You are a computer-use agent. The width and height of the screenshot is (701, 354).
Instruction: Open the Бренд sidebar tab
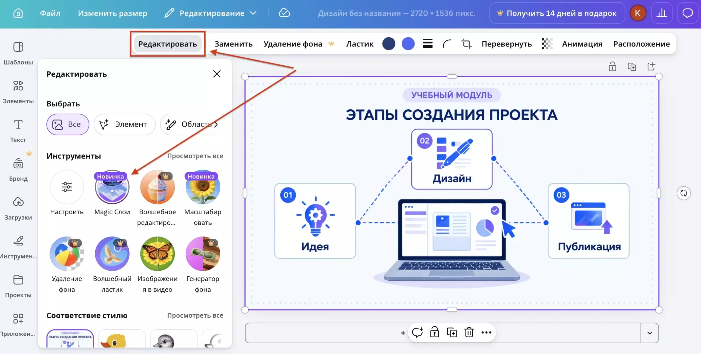coord(18,170)
